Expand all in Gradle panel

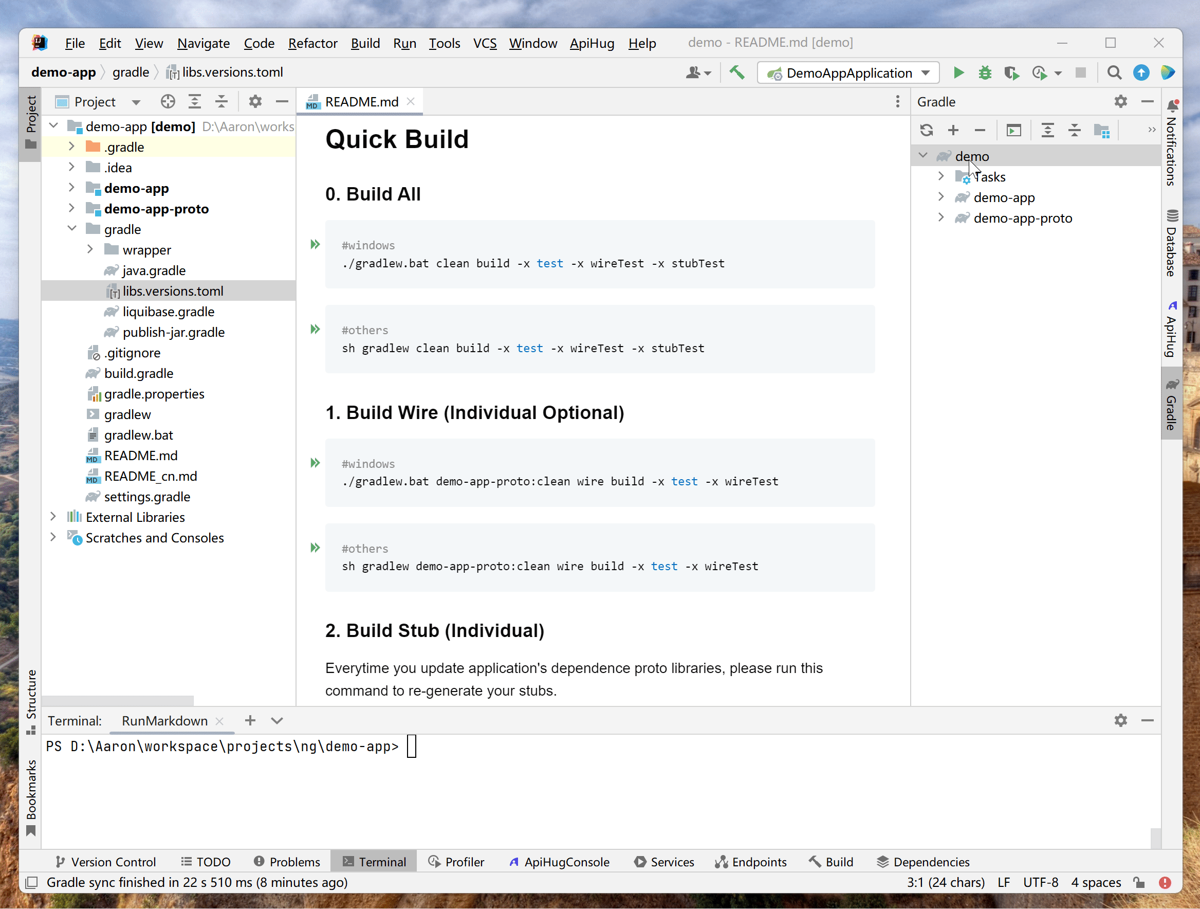[x=1047, y=130]
